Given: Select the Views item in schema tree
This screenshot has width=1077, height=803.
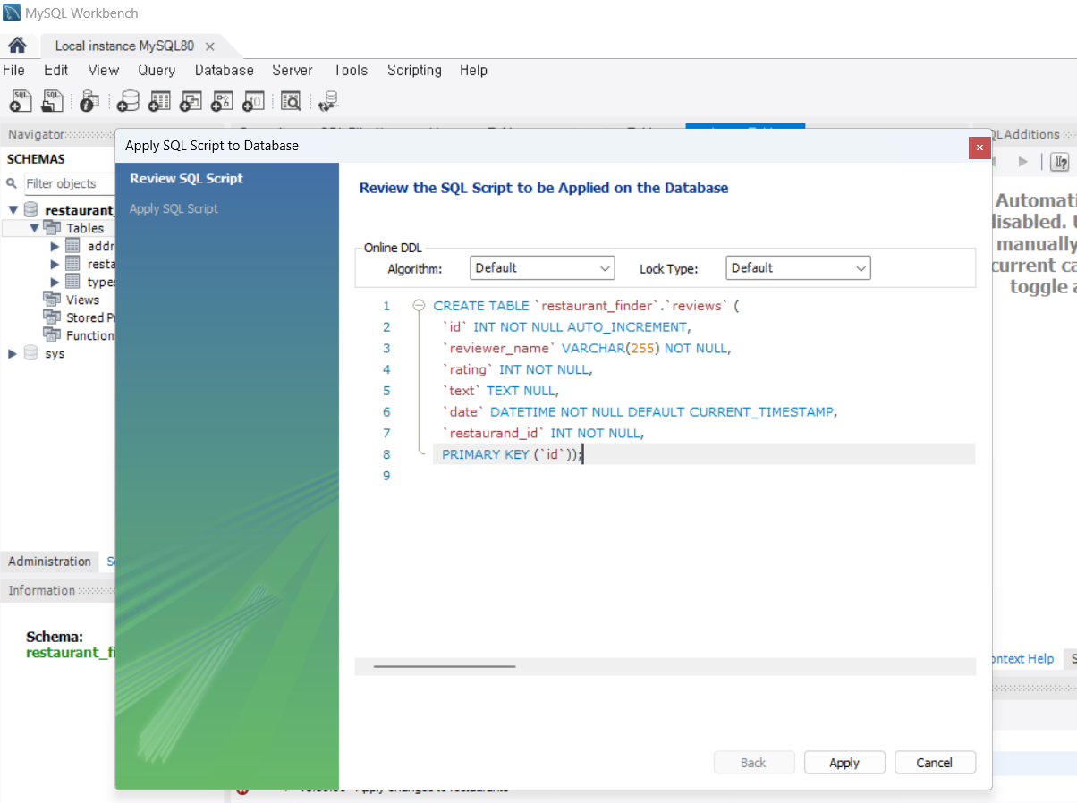Looking at the screenshot, I should (82, 300).
